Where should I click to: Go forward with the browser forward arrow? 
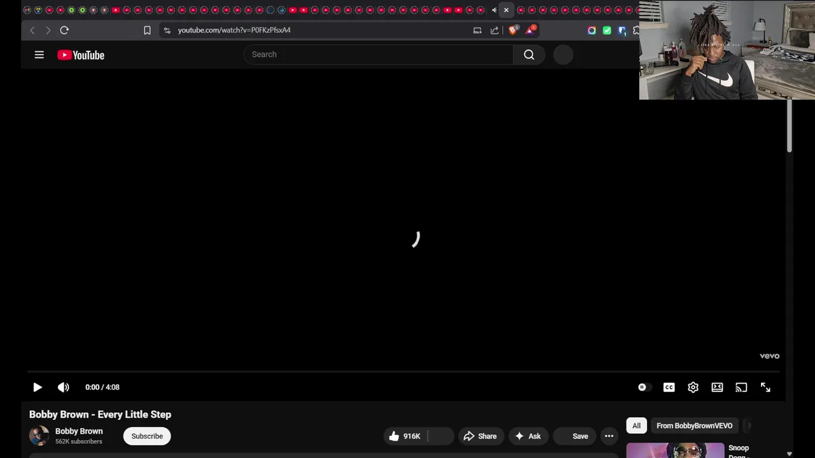pos(48,30)
